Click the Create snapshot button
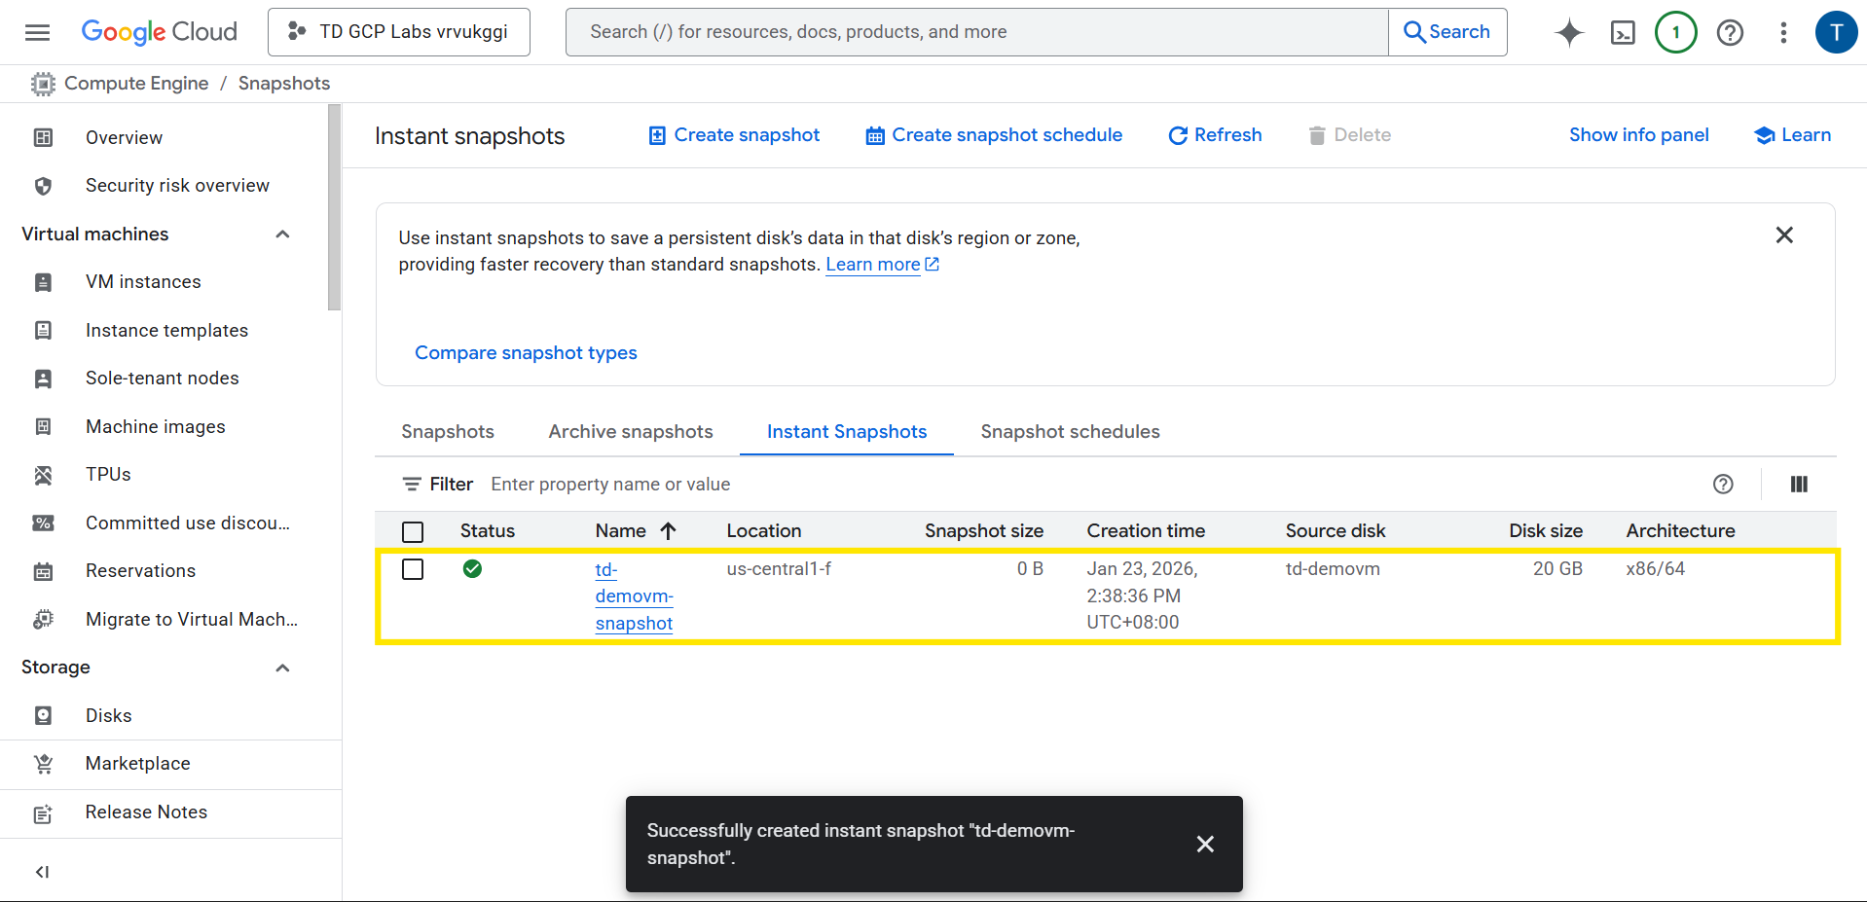This screenshot has height=902, width=1867. tap(734, 135)
